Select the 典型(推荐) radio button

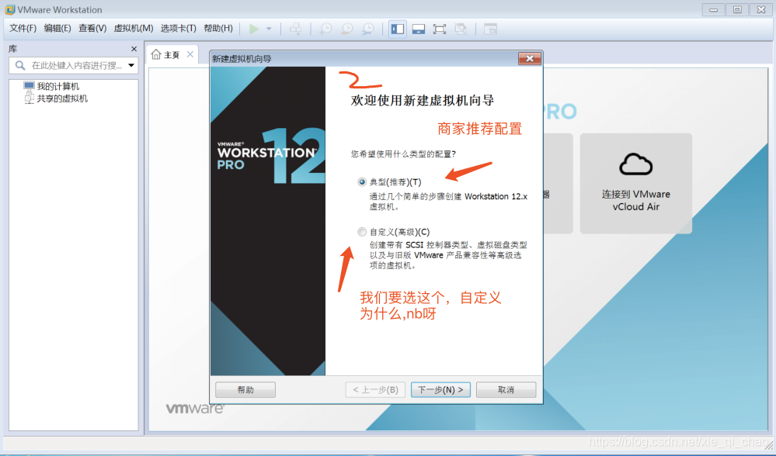[x=360, y=181]
